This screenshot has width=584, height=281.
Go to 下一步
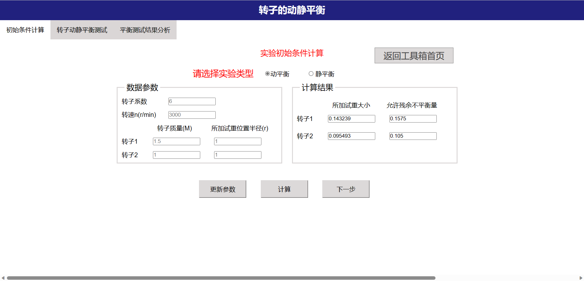346,189
